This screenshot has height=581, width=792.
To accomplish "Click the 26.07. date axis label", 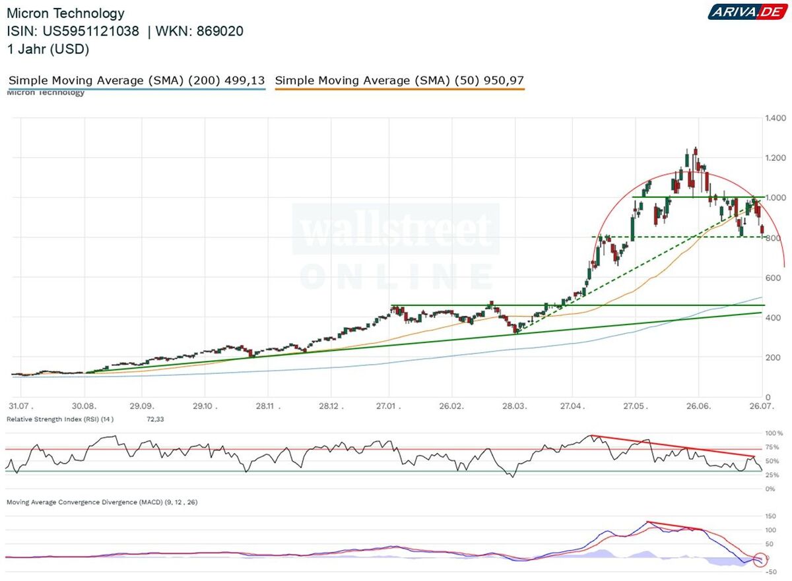I will (x=761, y=406).
